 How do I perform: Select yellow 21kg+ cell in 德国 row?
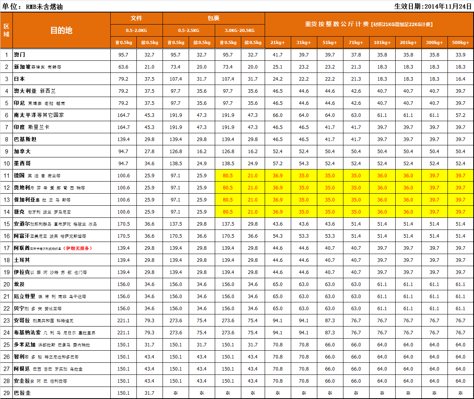tap(278, 176)
